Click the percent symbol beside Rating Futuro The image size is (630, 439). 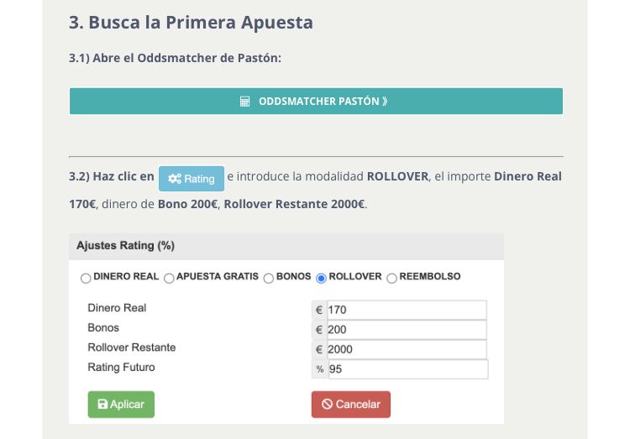coord(320,369)
